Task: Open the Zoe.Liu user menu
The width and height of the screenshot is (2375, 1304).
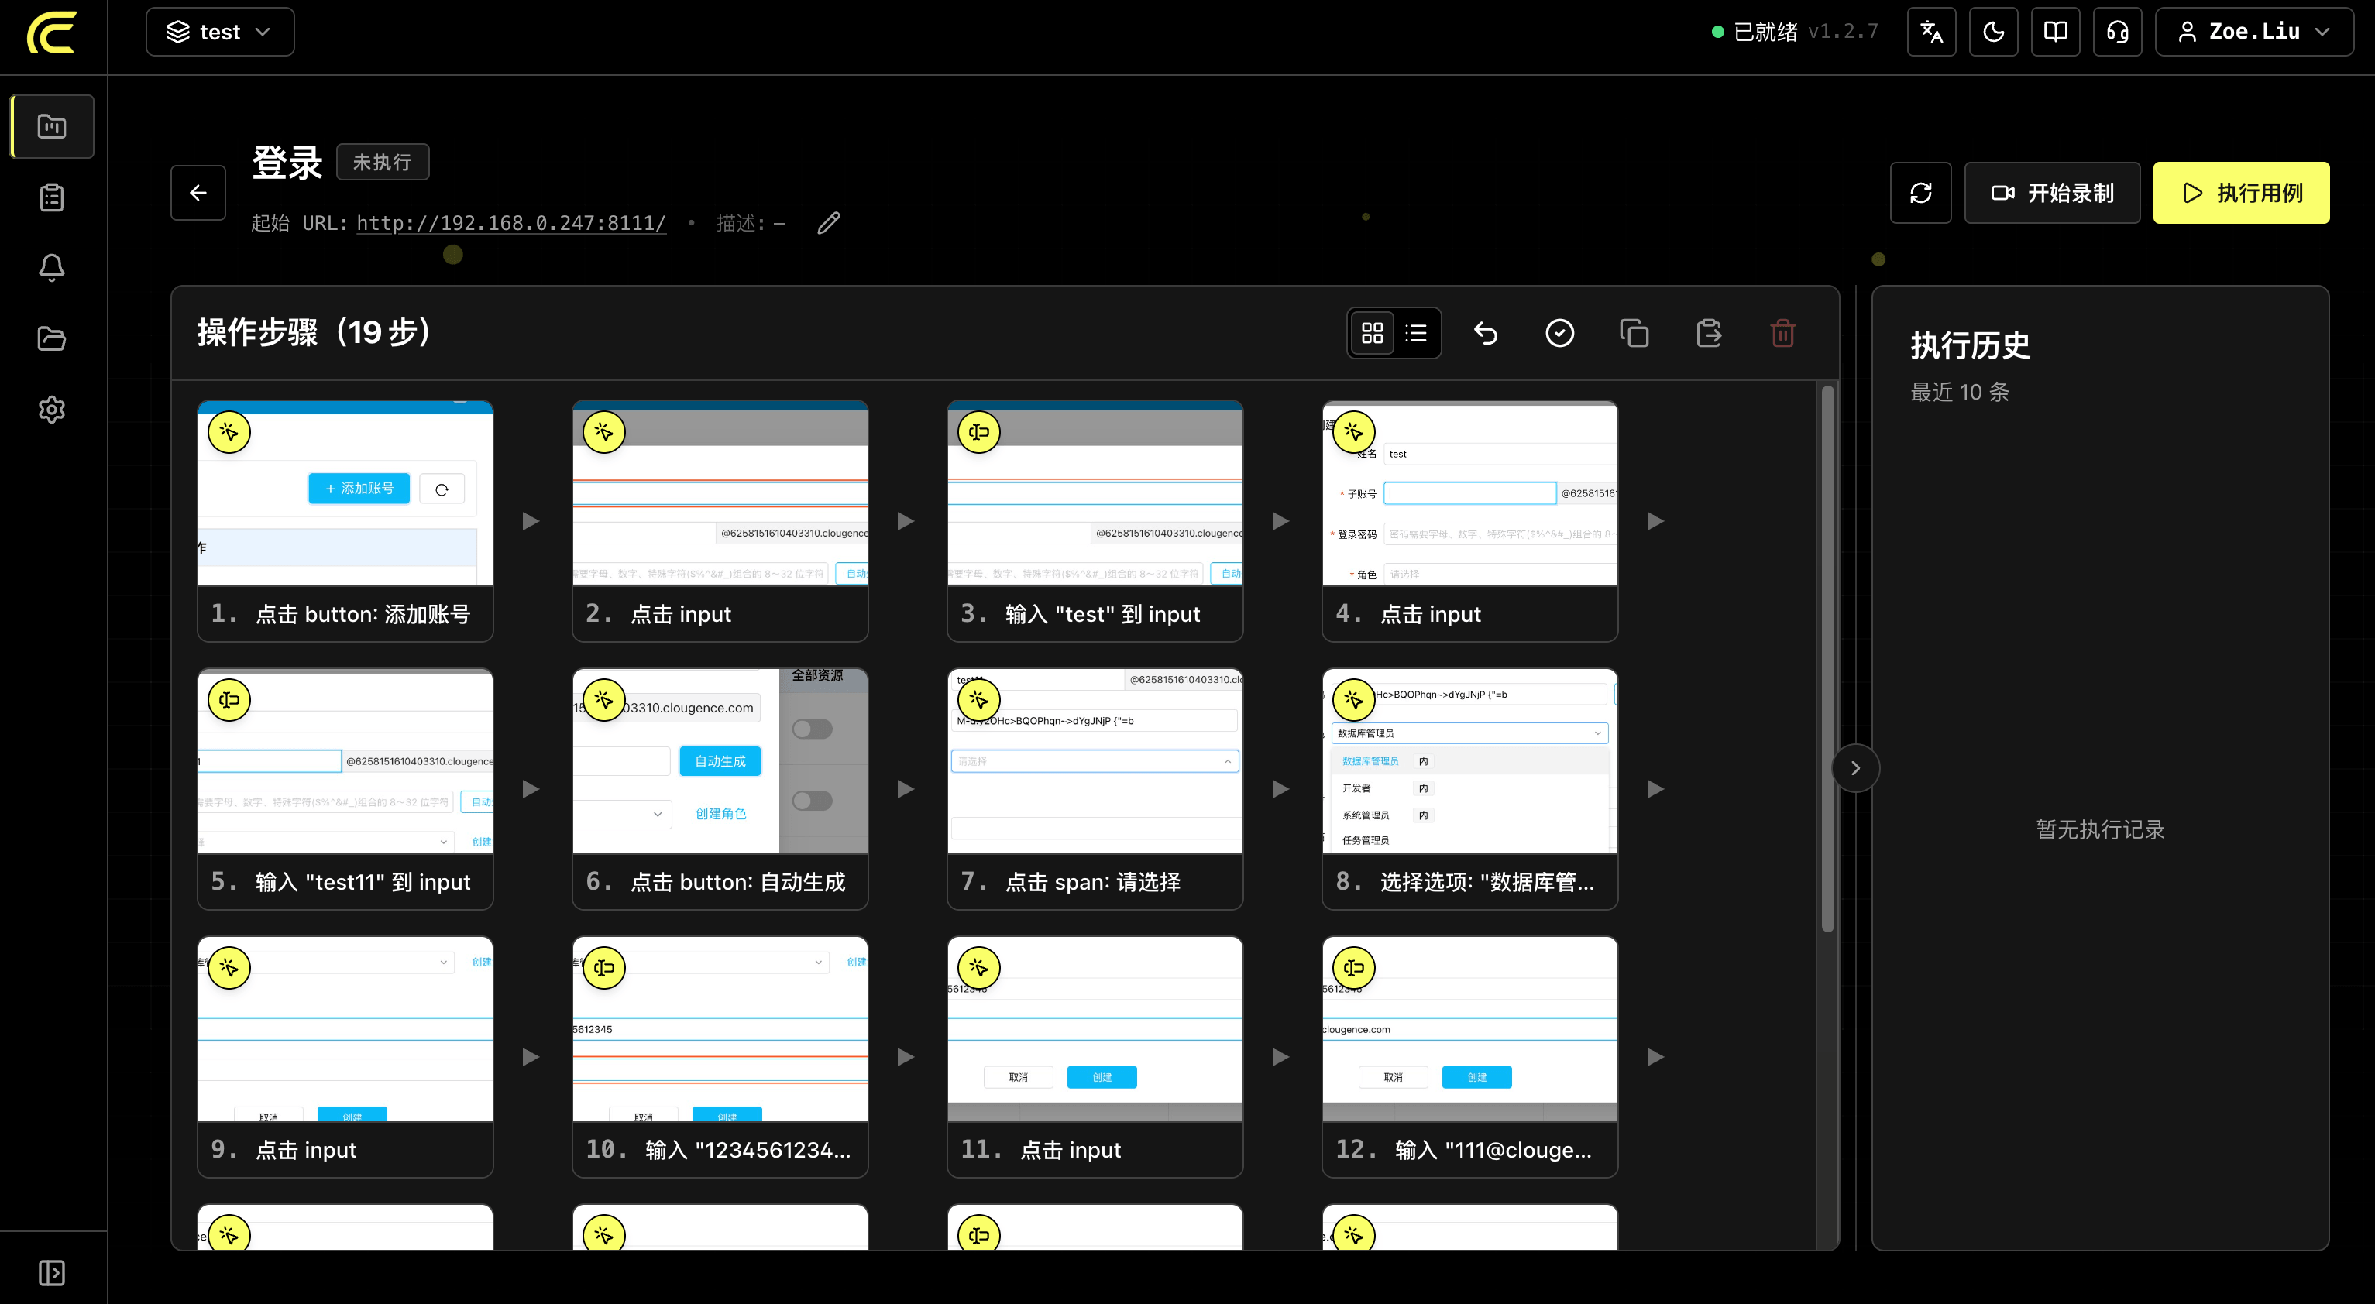Action: (2253, 33)
